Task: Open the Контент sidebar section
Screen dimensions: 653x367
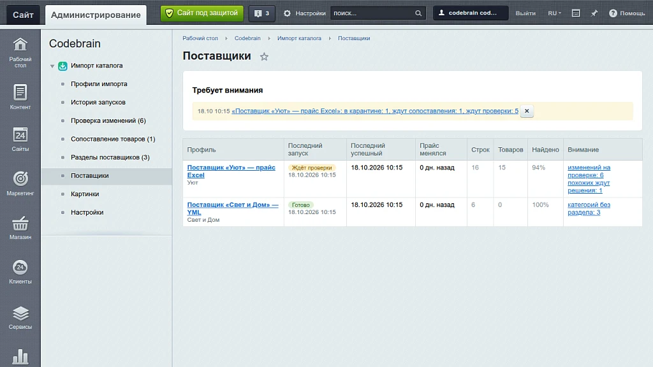Action: coord(20,97)
